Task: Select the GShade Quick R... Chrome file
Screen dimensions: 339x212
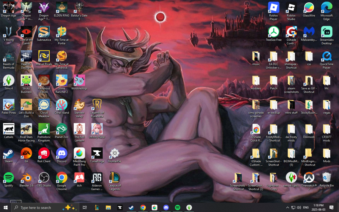Action: pos(256,132)
